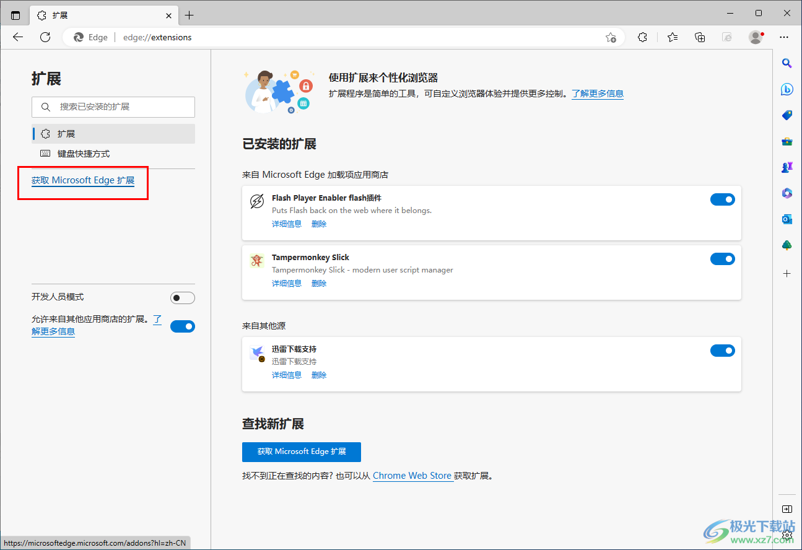Disable 迅雷下载支持 extension toggle
Screen dimensions: 802x550
[x=722, y=351]
